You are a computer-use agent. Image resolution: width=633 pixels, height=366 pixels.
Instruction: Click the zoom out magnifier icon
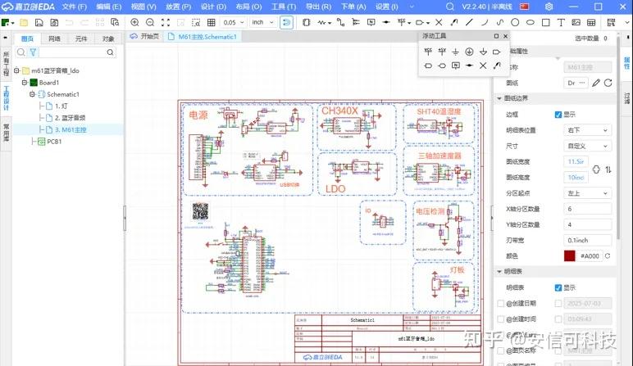point(150,23)
